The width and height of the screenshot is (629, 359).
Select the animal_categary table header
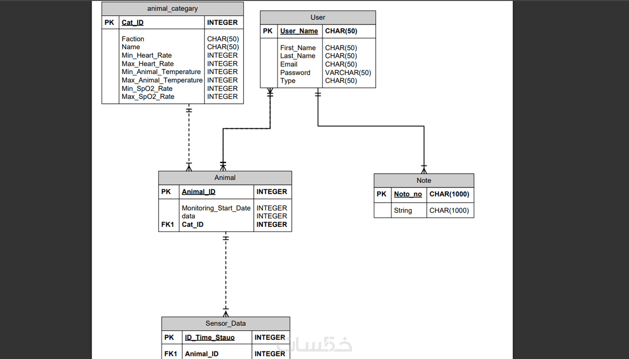point(172,9)
